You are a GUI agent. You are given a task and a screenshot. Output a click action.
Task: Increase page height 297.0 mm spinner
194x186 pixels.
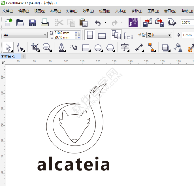coord(79,37)
